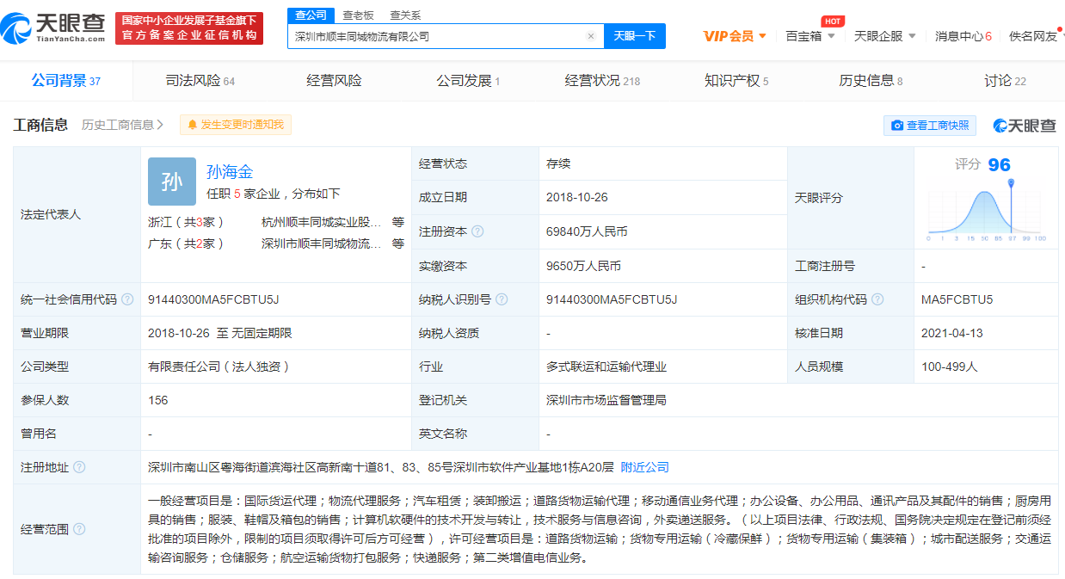Screen dimensions: 1065x579
Task: Click the help icon beside 经营范围
Action: click(79, 529)
